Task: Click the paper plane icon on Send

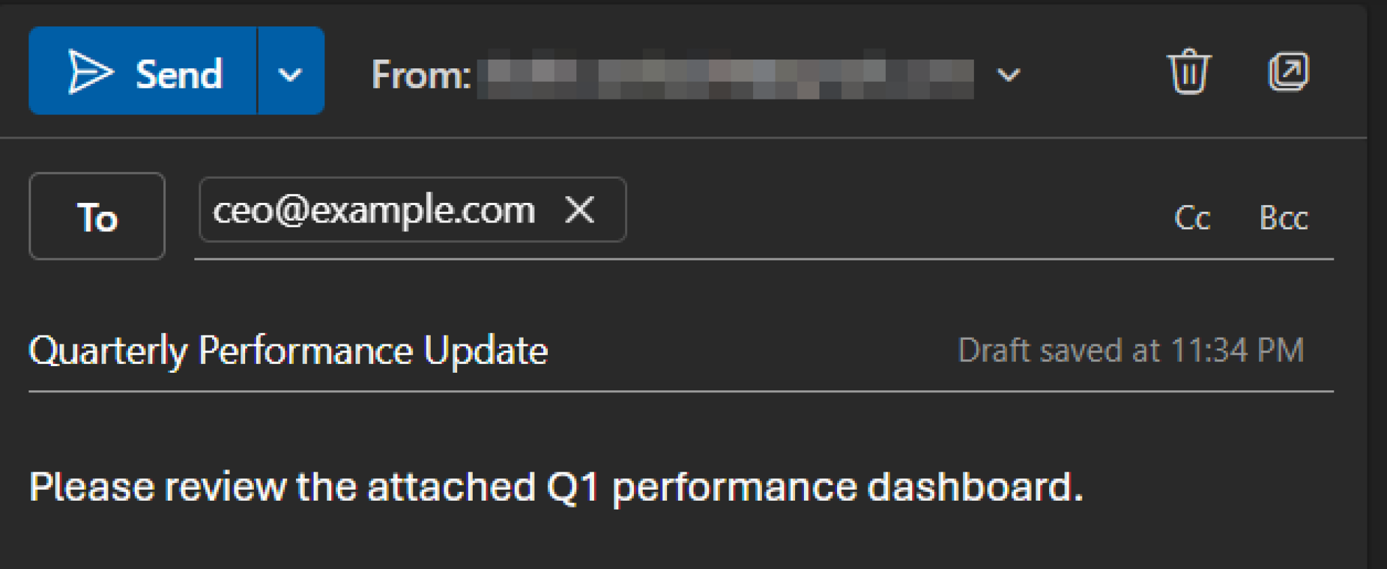Action: point(90,72)
